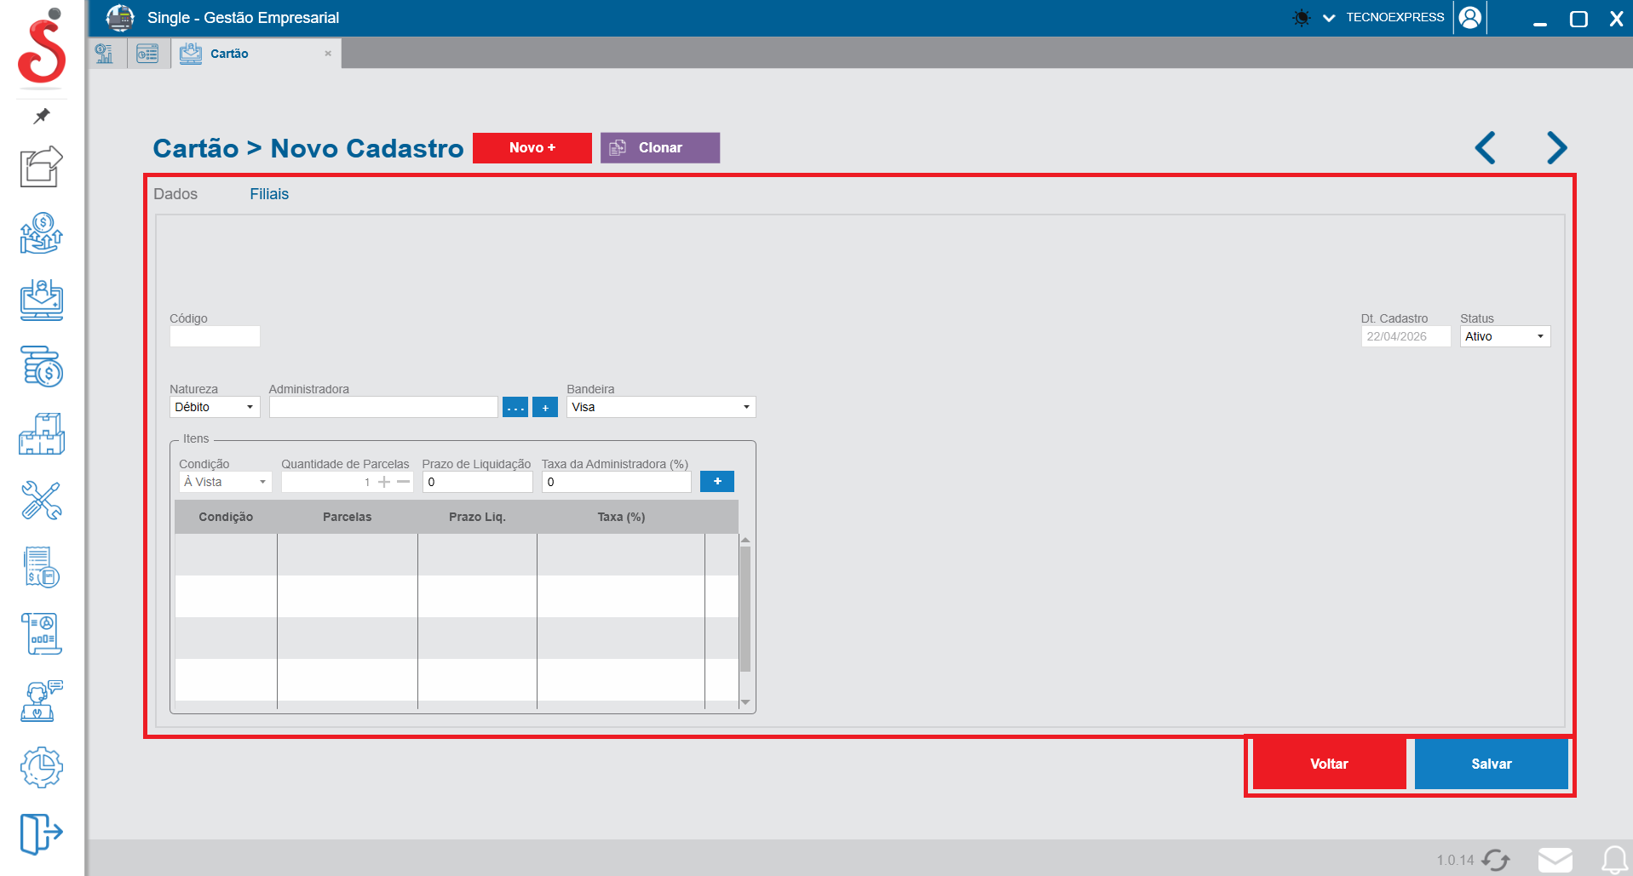Toggle the sun brightness theme icon
1633x876 pixels.
(x=1301, y=18)
